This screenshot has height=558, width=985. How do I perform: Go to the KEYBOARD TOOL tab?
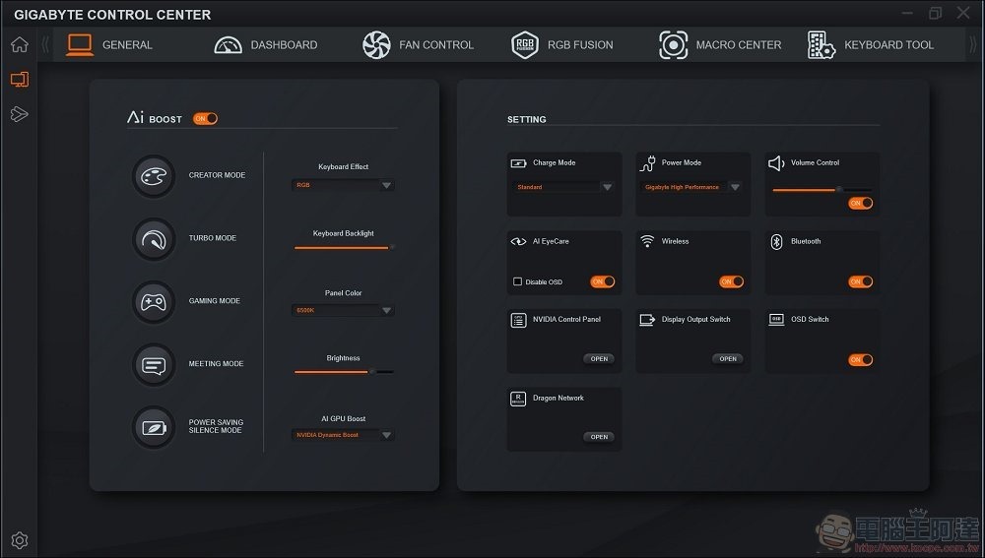coord(871,44)
